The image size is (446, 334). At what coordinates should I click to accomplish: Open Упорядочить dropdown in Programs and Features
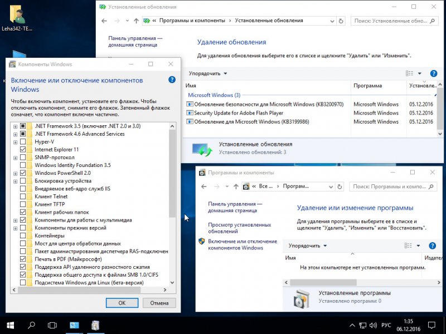(x=308, y=245)
